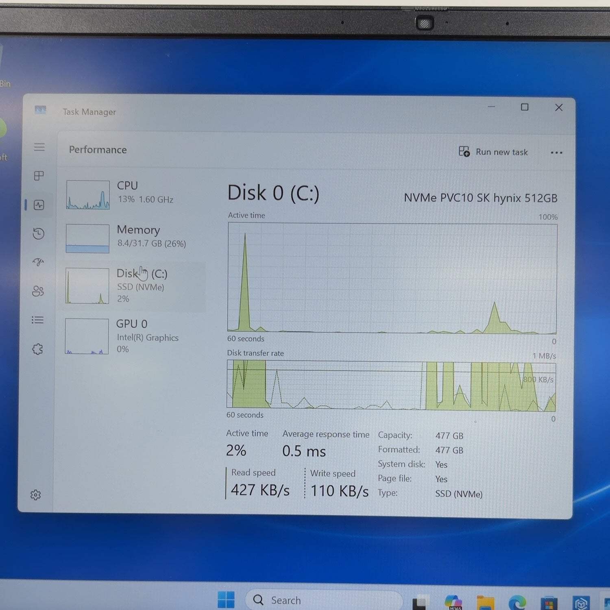This screenshot has width=610, height=610.
Task: Open the Details page icon
Action: click(x=37, y=320)
